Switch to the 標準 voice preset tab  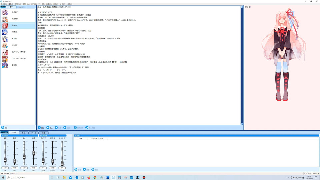(x=11, y=7)
